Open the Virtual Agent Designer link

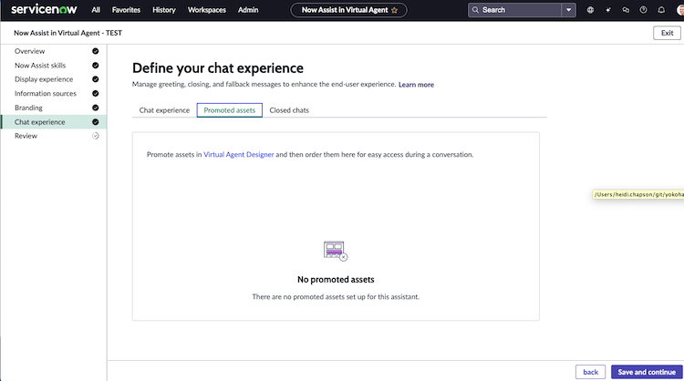[239, 154]
